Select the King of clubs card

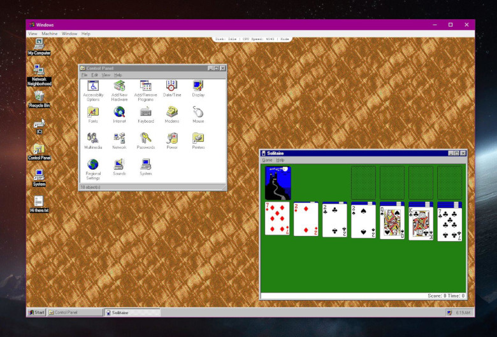(x=421, y=223)
